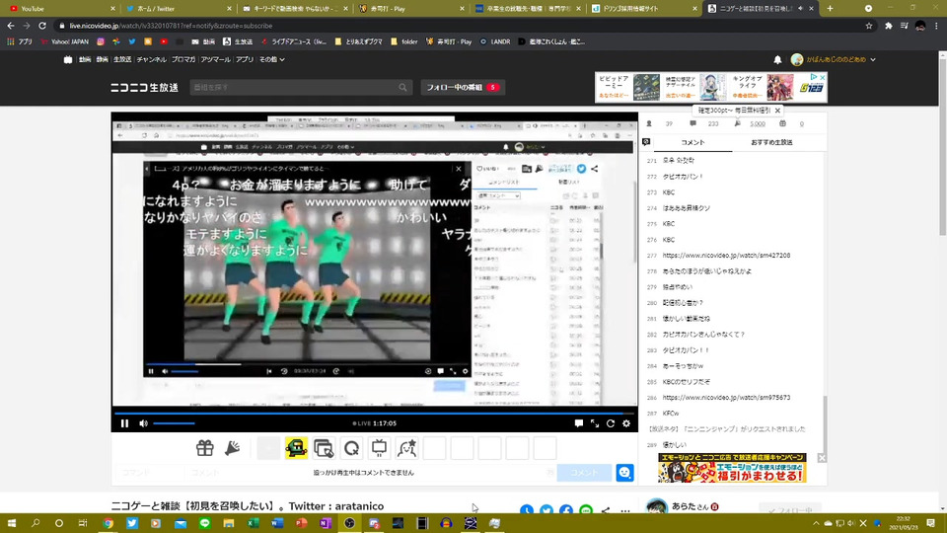Viewport: 947px width, 533px height.
Task: Open the ニコニコ生放送 logo link
Action: tap(144, 87)
